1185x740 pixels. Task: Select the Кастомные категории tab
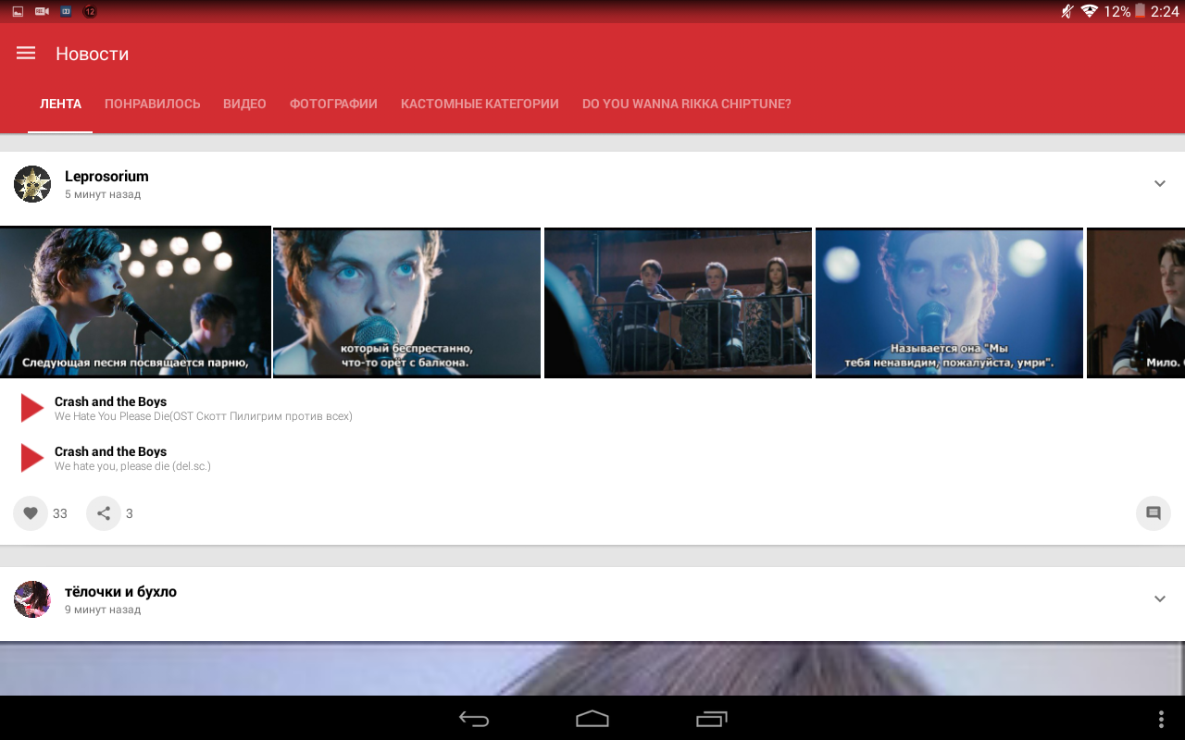coord(480,105)
